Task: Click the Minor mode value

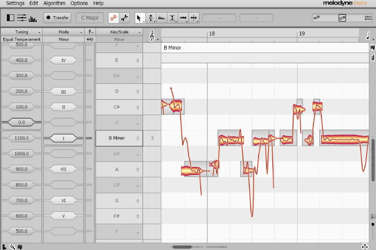Action: [x=64, y=39]
